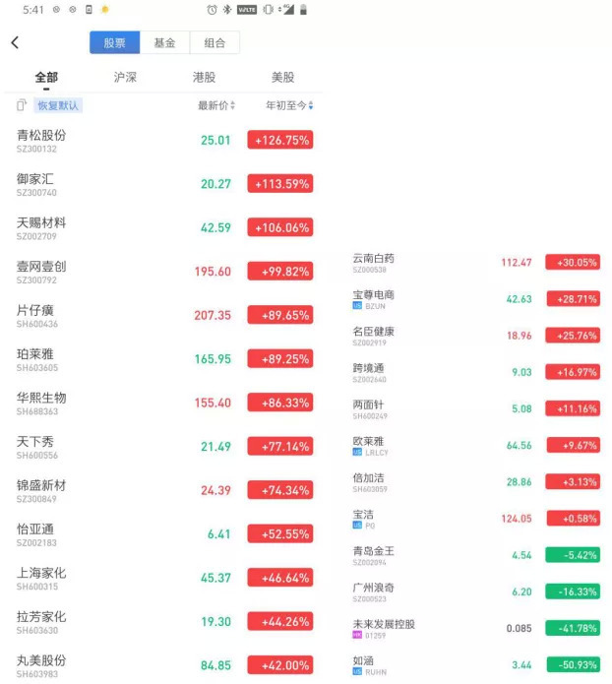This screenshot has width=612, height=684.
Task: Tap the alarm clock status icon
Action: (212, 10)
